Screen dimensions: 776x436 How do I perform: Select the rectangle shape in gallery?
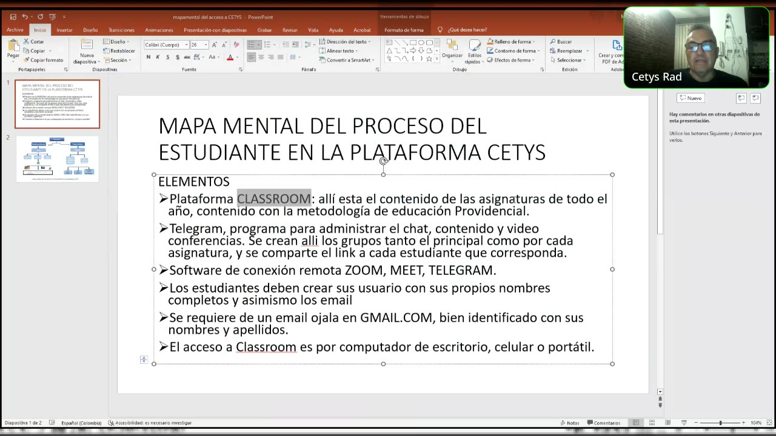[413, 42]
